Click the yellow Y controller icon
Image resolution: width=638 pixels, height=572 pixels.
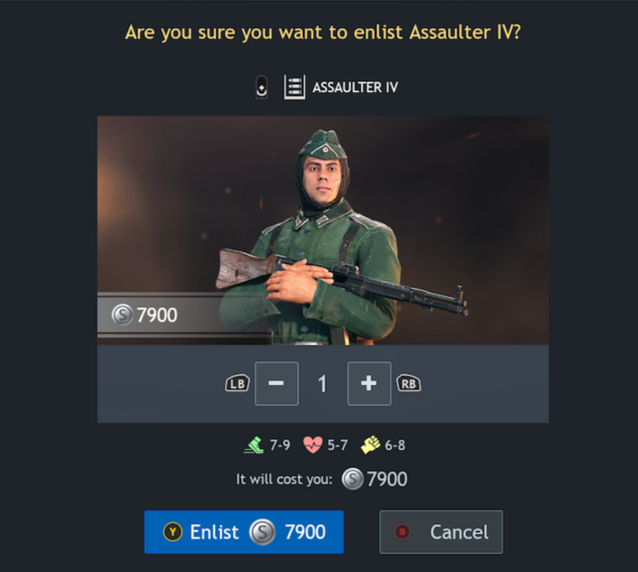172,531
